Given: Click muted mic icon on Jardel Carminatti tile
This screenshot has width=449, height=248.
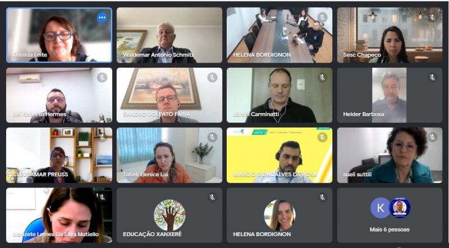Looking at the screenshot, I should point(322,77).
